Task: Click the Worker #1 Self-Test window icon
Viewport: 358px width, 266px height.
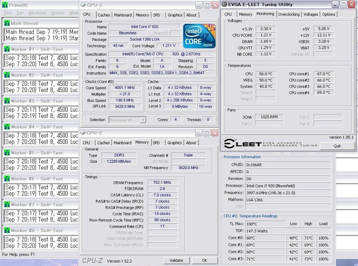Action: point(7,49)
